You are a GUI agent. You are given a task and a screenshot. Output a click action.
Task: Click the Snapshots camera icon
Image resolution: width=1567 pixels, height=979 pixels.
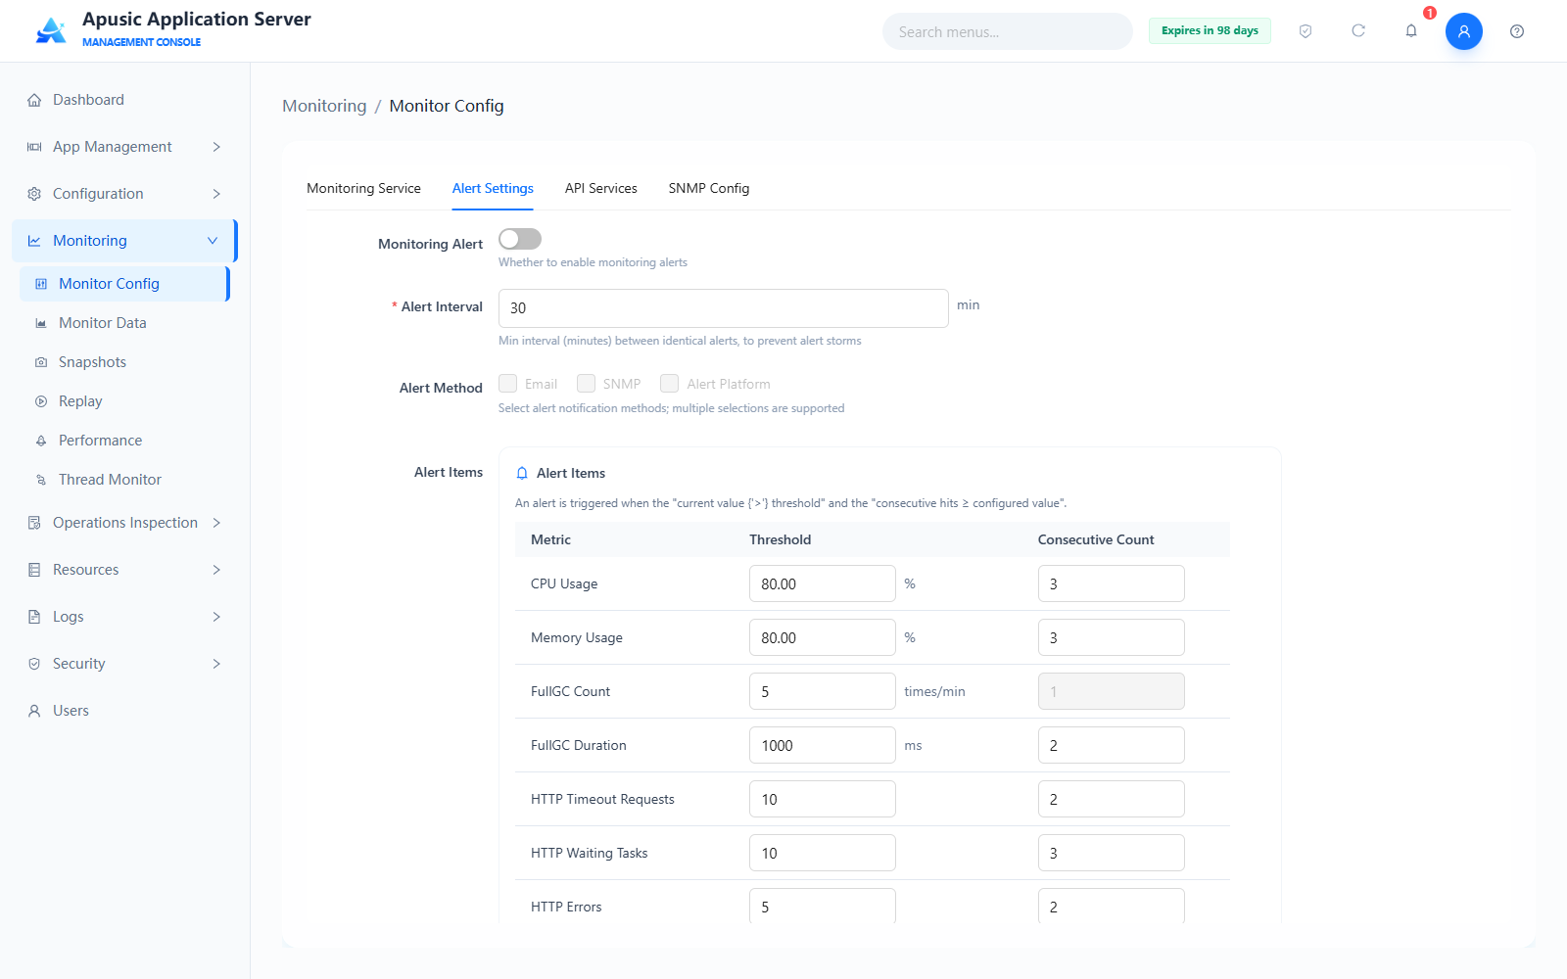[41, 362]
